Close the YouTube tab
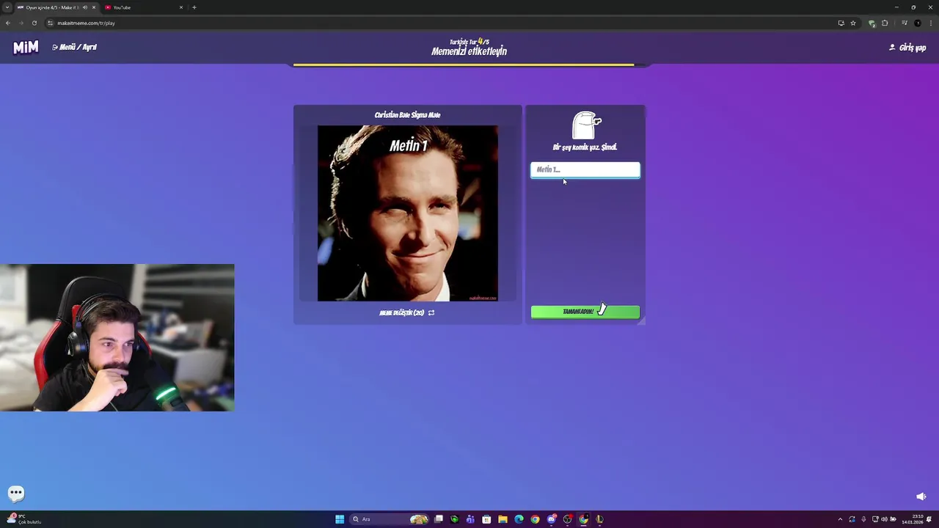The width and height of the screenshot is (939, 528). [181, 7]
